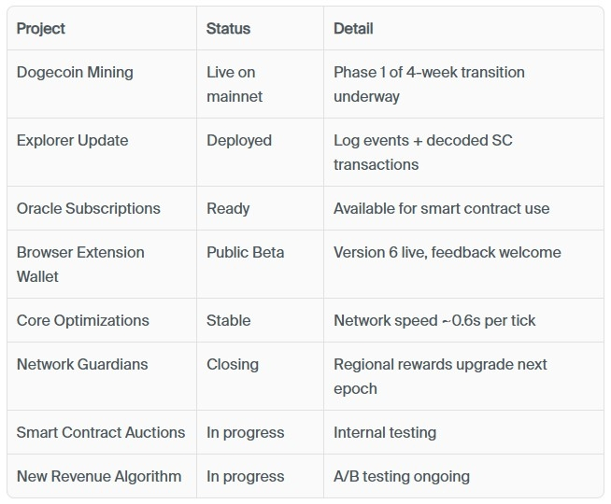
Task: Click the Status column header
Action: [x=228, y=28]
